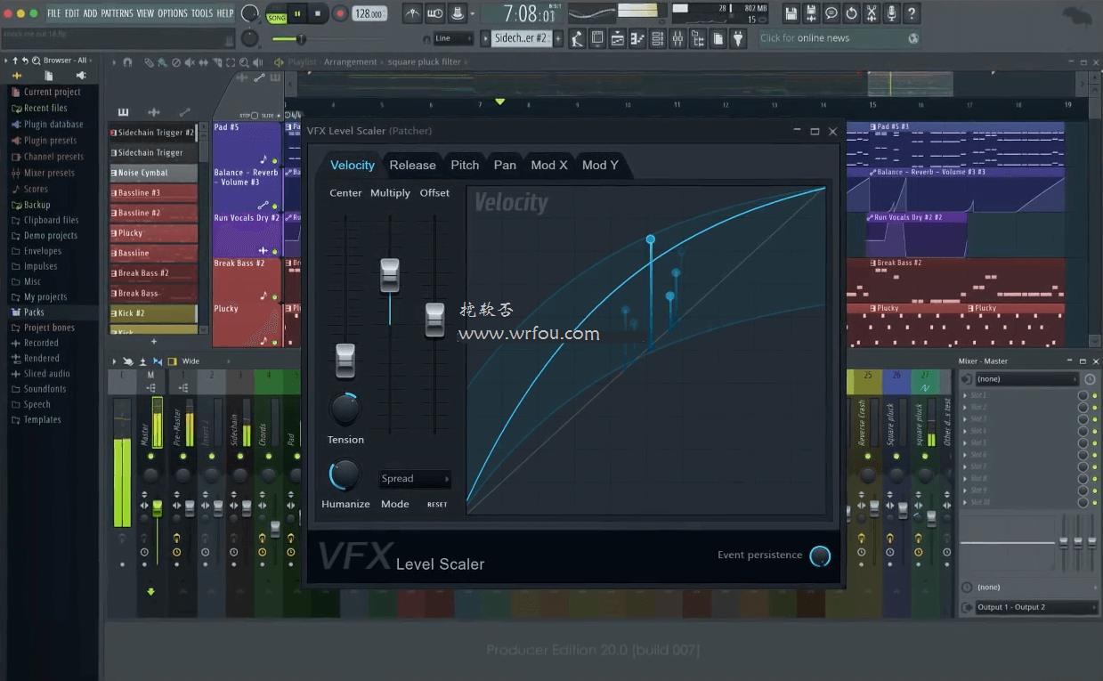This screenshot has width=1103, height=681.
Task: Click the save new version icon
Action: [811, 13]
